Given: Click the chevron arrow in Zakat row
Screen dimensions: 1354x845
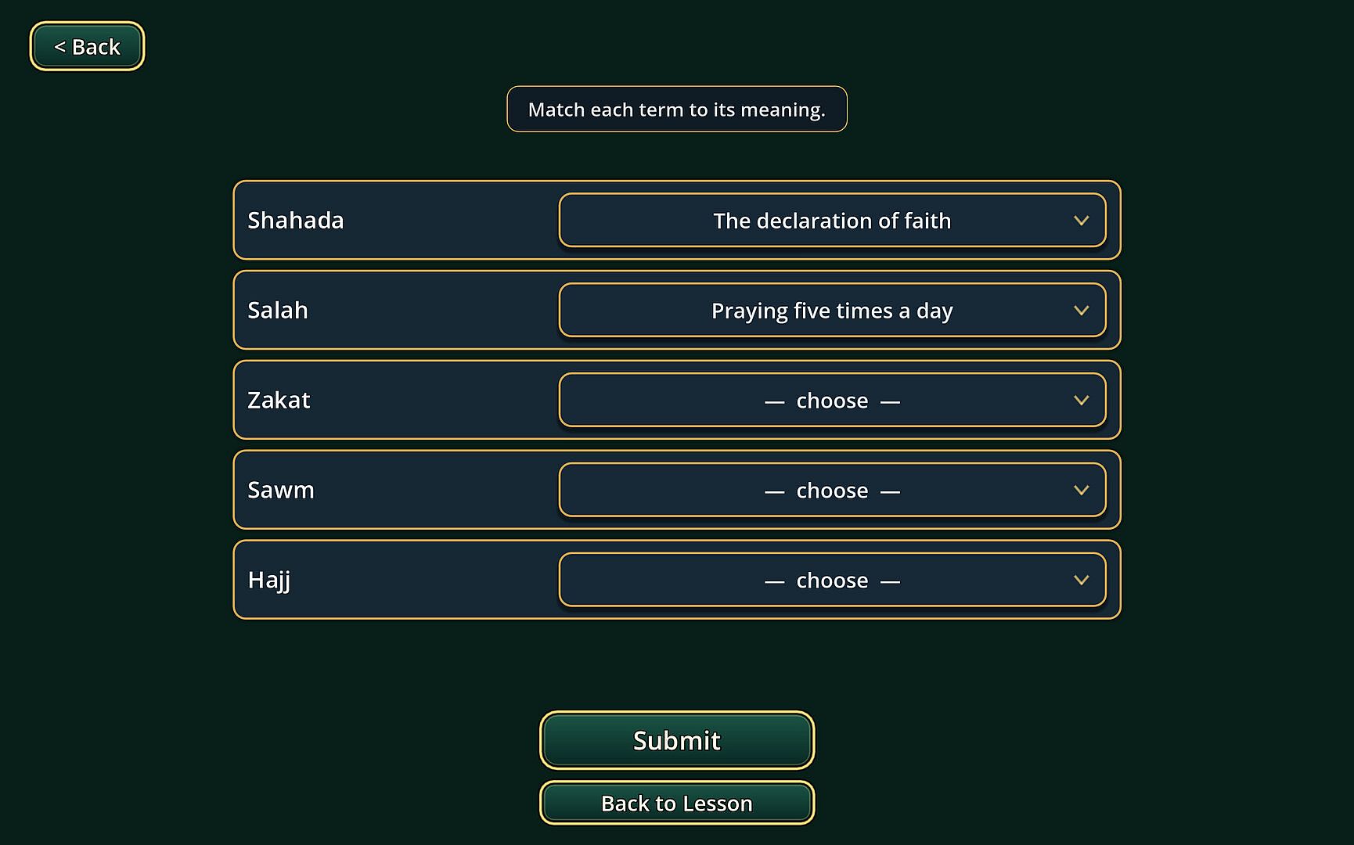Looking at the screenshot, I should [1081, 401].
